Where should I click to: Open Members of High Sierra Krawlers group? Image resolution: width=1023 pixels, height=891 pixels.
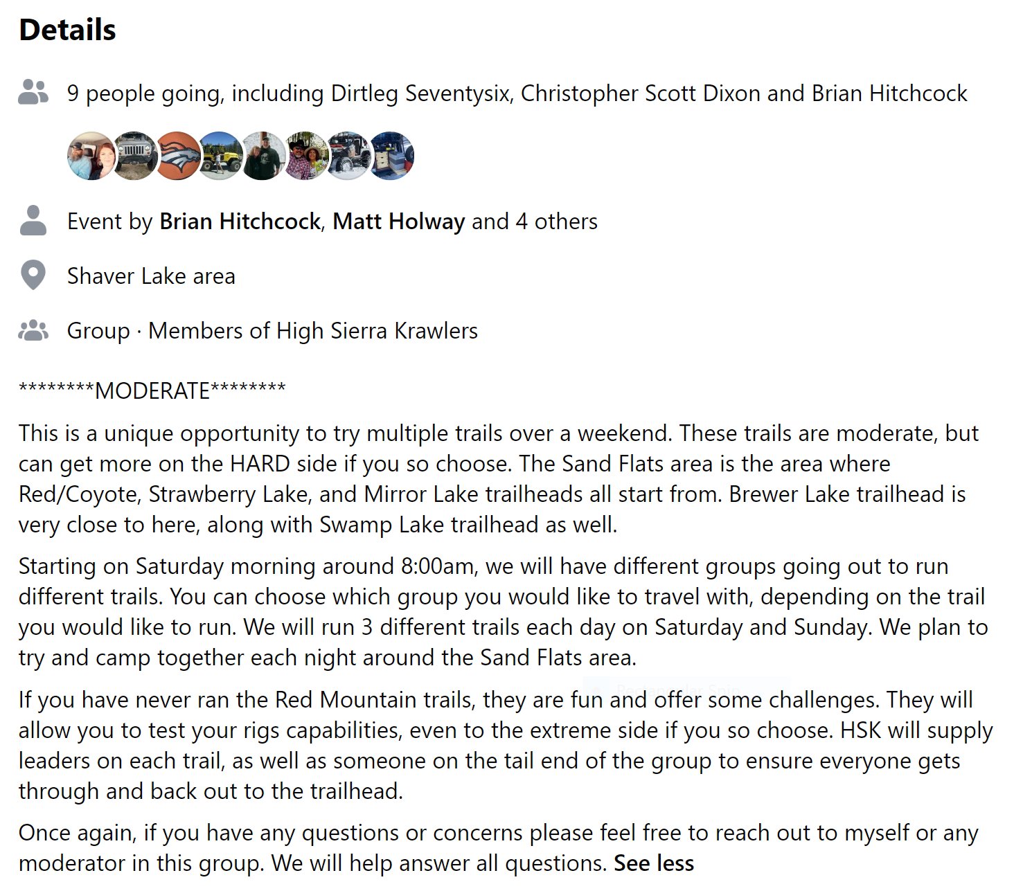click(313, 331)
